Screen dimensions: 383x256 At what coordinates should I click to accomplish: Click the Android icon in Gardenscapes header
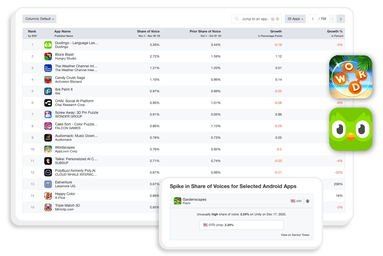(x=308, y=201)
